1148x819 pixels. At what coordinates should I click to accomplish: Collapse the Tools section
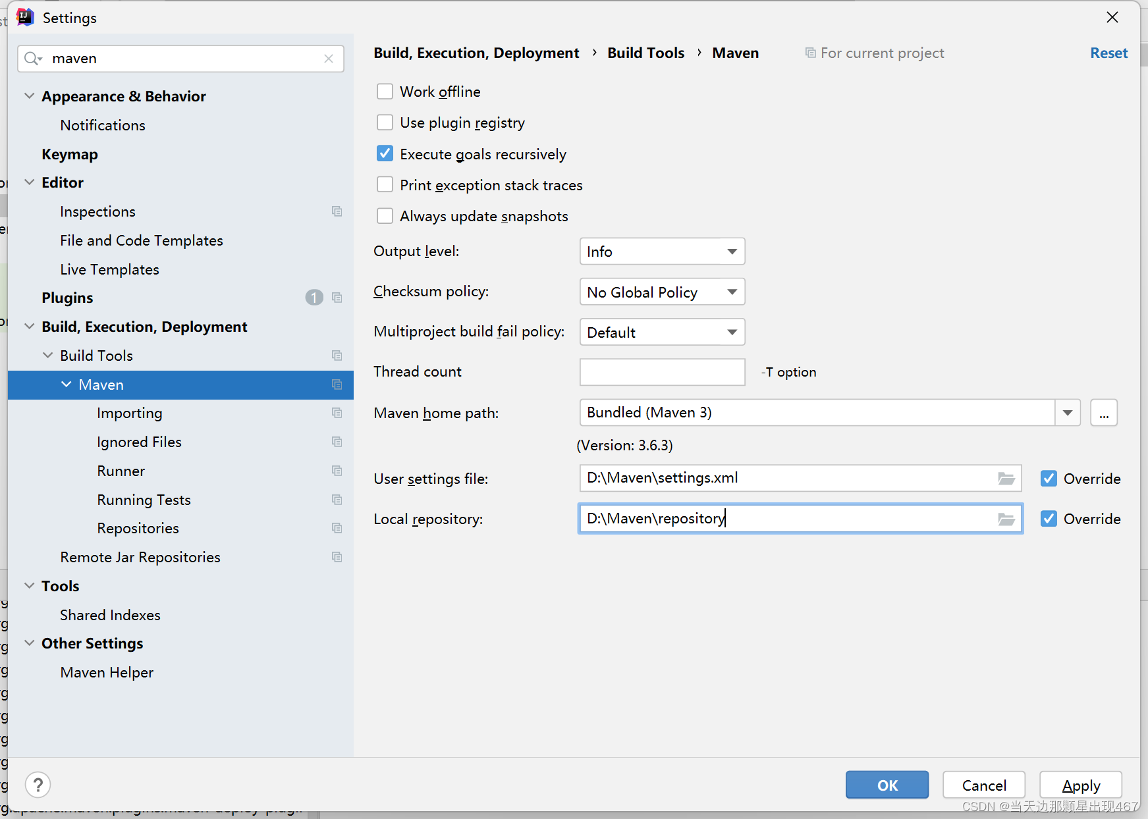click(x=29, y=586)
